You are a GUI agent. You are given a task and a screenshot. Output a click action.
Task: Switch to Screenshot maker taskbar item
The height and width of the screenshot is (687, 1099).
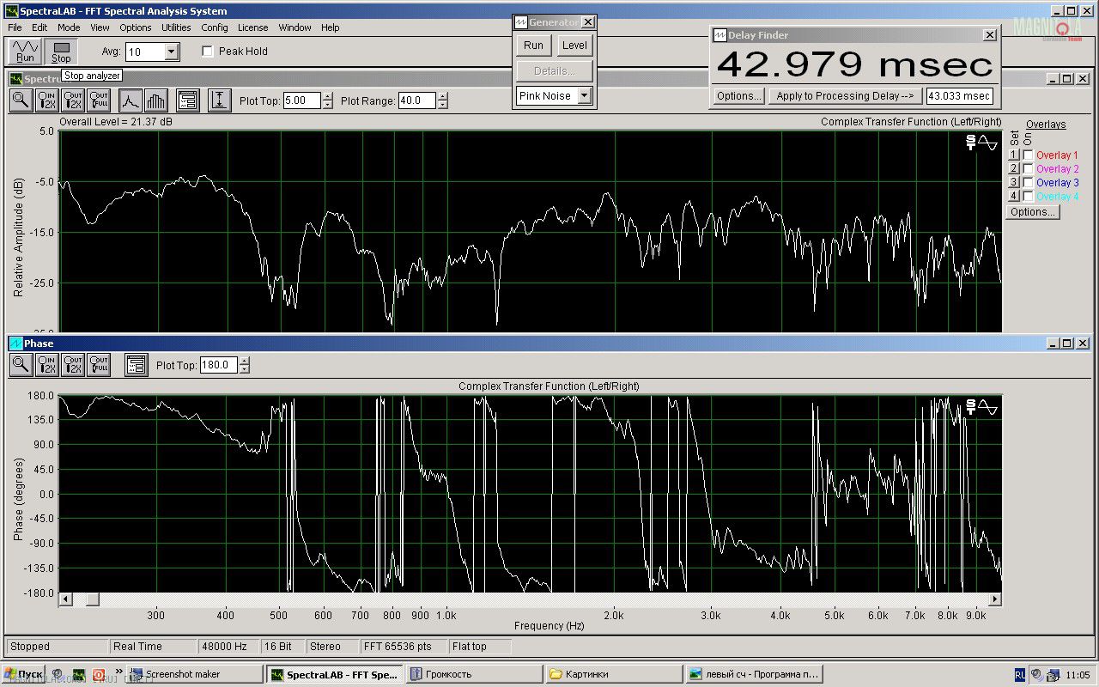[x=196, y=674]
